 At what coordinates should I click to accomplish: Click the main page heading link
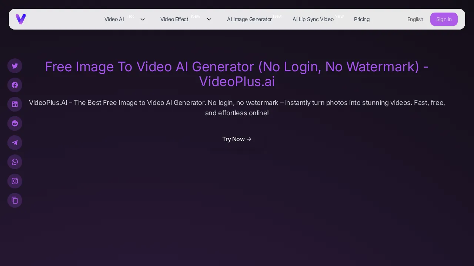237,74
